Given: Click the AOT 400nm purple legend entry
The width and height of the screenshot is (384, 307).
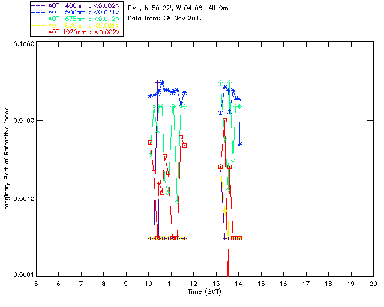Looking at the screenshot, I should [x=76, y=5].
